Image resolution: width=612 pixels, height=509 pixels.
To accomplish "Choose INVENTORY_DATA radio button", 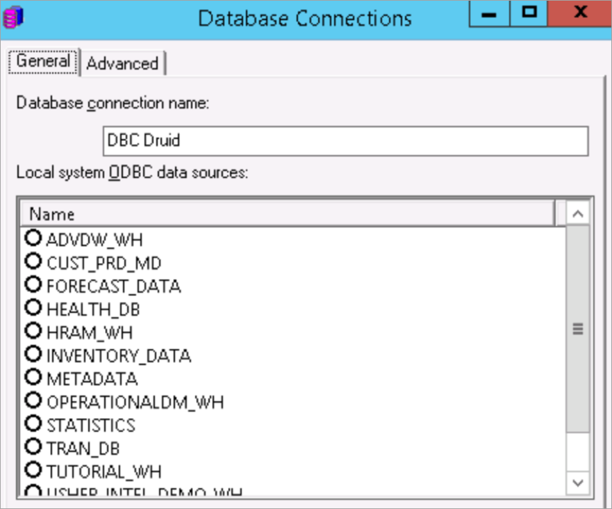I will click(33, 355).
